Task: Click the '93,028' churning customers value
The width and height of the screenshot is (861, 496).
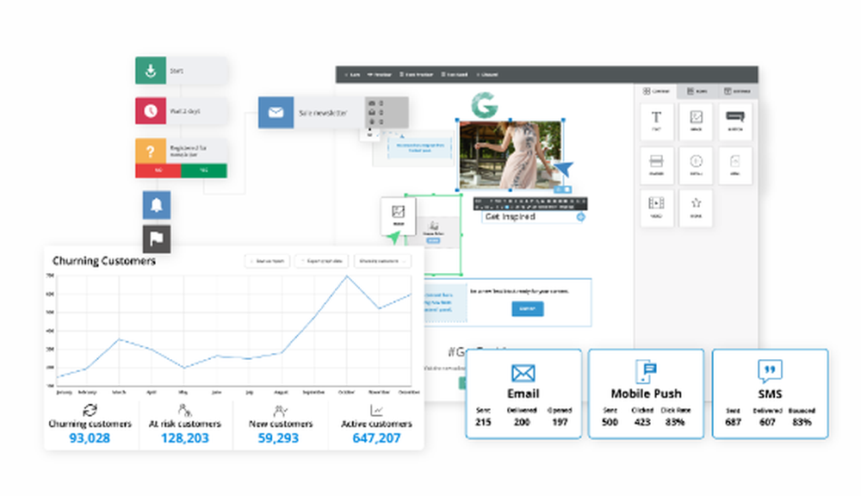Action: pos(90,438)
